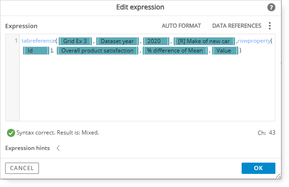Open the three-dot more options menu

click(270, 26)
